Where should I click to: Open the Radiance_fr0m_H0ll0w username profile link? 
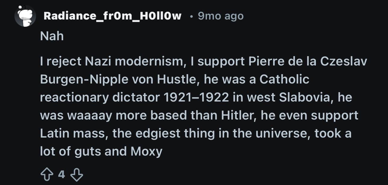[x=112, y=16]
